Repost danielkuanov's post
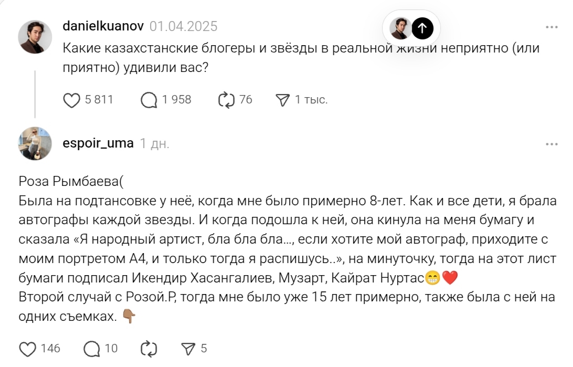Viewport: 573px width, 367px height. [x=226, y=100]
